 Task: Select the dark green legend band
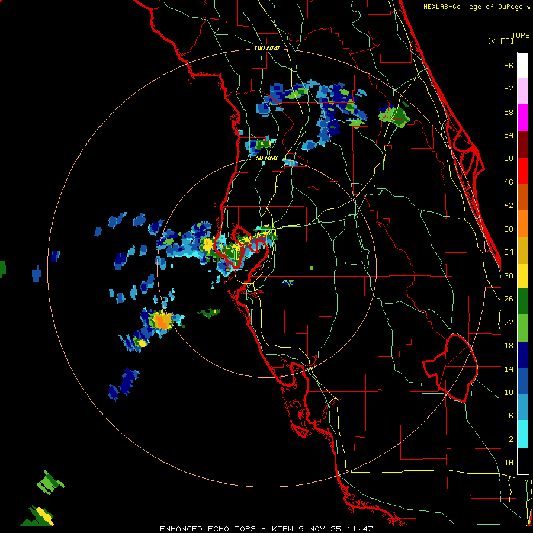[523, 301]
